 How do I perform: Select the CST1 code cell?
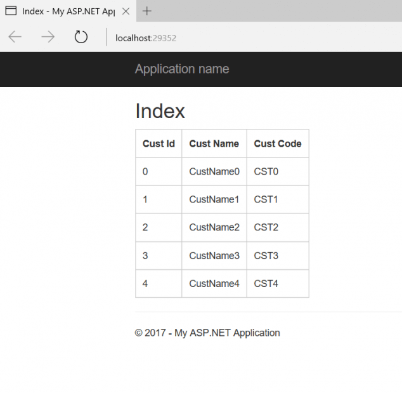point(266,199)
